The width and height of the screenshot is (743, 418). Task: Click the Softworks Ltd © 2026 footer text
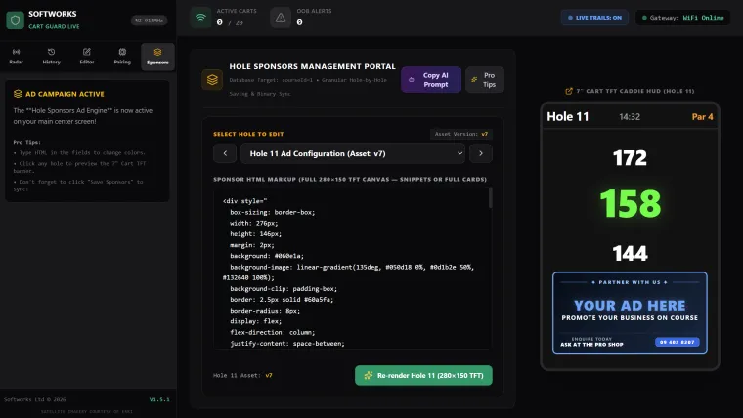pos(35,399)
